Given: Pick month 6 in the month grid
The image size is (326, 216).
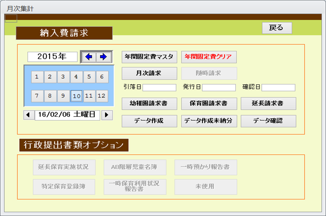Looking at the screenshot, I should click(x=102, y=77).
